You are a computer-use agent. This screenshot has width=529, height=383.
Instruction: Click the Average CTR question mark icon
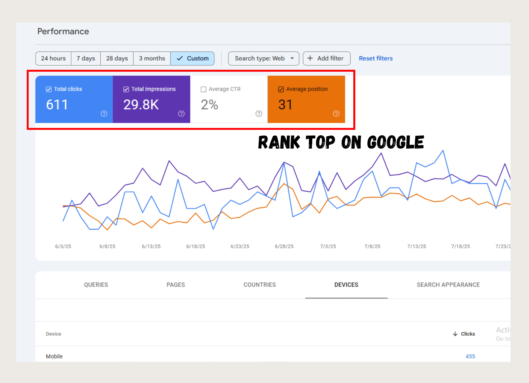(259, 114)
